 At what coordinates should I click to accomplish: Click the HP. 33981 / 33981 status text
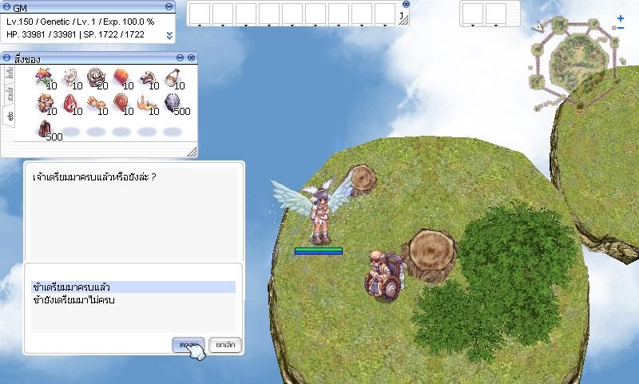[x=42, y=34]
